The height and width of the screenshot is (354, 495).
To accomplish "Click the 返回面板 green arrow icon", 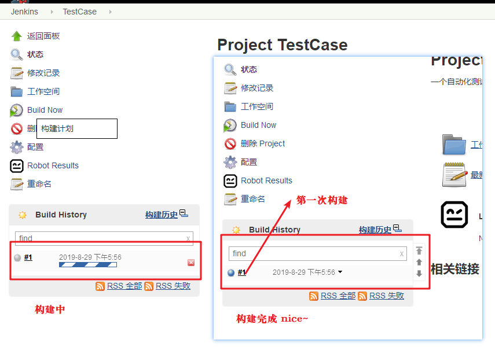I will point(16,35).
